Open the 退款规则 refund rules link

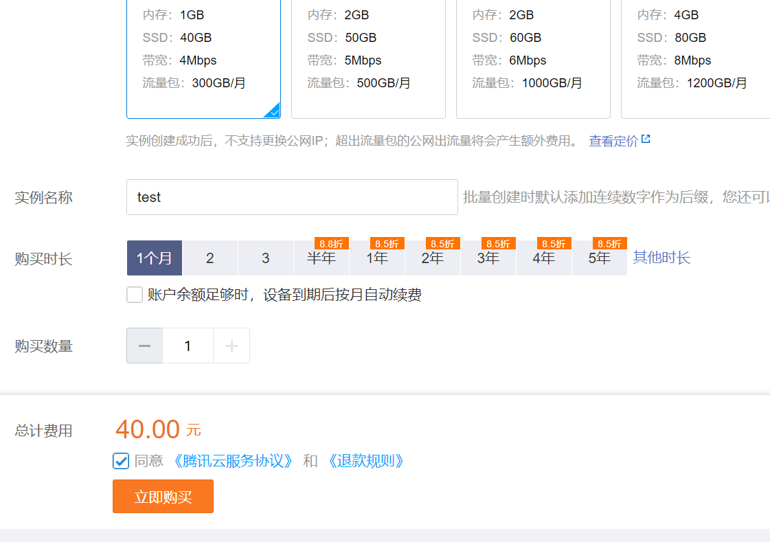pyautogui.click(x=366, y=461)
